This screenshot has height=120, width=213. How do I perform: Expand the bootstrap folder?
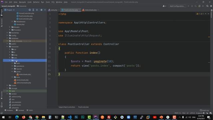7,33
